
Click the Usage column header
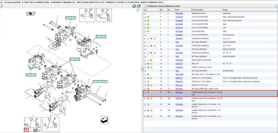tap(250, 10)
